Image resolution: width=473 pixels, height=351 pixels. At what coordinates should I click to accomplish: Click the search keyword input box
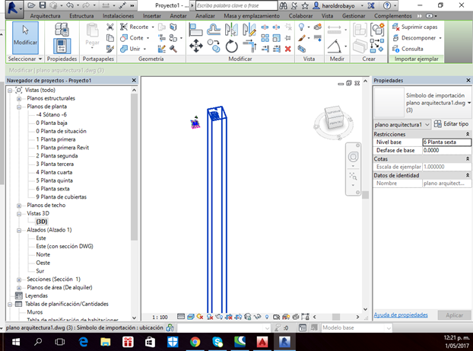[x=236, y=5]
